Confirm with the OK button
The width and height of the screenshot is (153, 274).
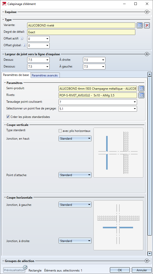pyautogui.click(x=120, y=270)
